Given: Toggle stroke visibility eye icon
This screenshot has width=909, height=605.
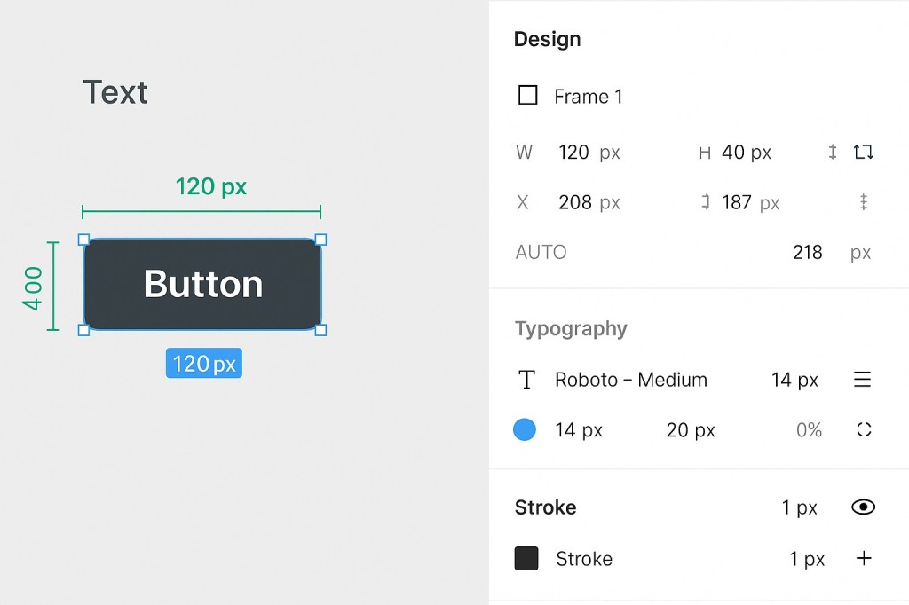Looking at the screenshot, I should coord(863,507).
